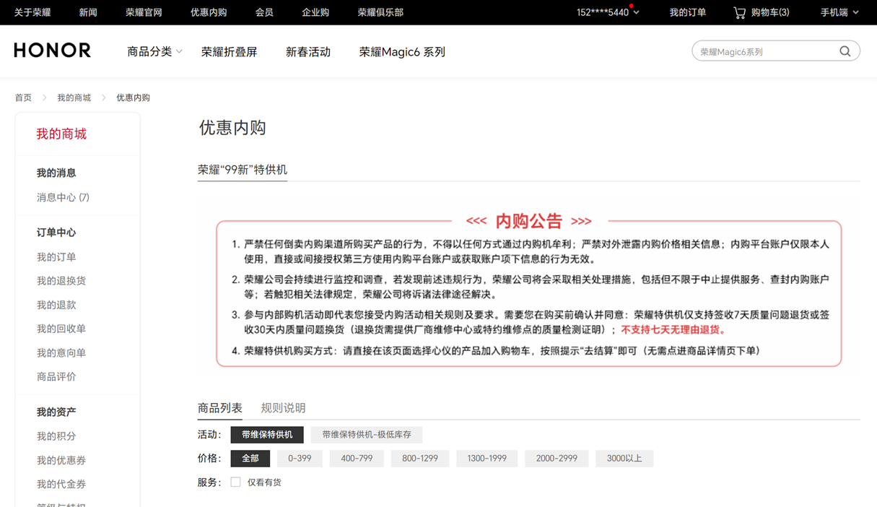The width and height of the screenshot is (877, 507).
Task: Click the 订单中心 sidebar section title
Action: pos(56,233)
